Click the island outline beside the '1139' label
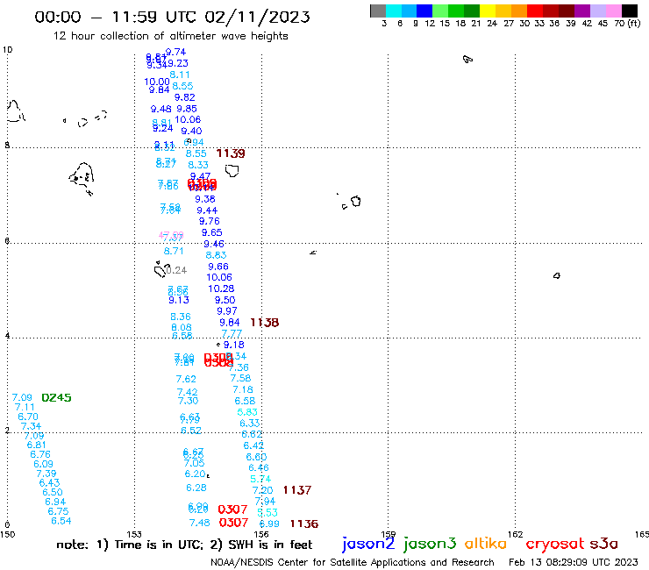The height and width of the screenshot is (570, 649). [x=232, y=170]
